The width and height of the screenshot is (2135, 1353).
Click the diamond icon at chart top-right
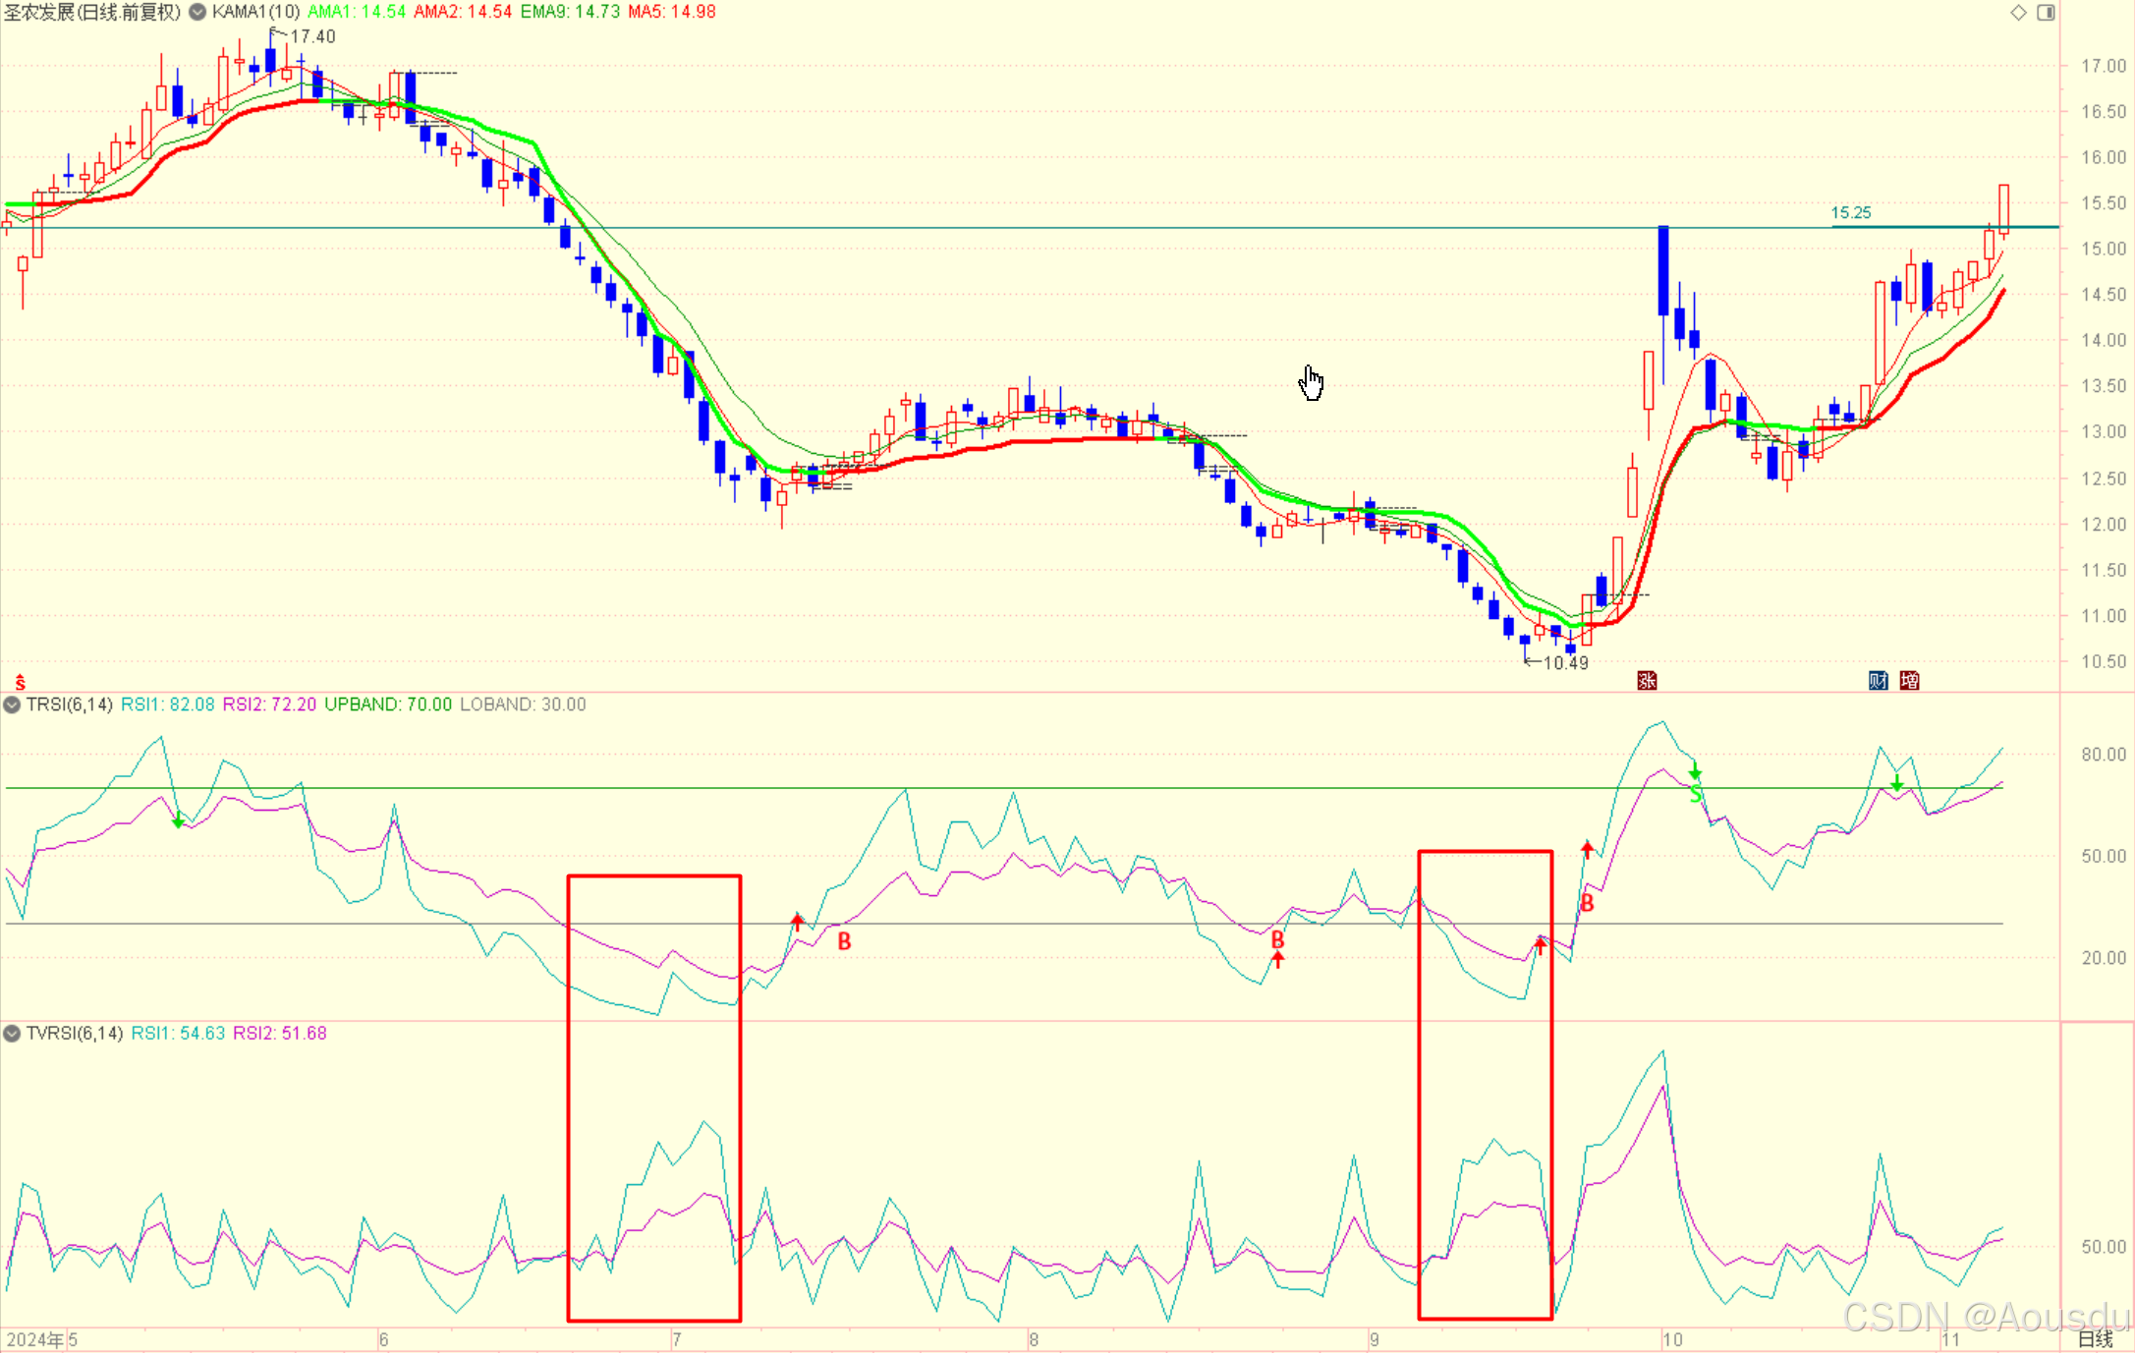[2018, 13]
